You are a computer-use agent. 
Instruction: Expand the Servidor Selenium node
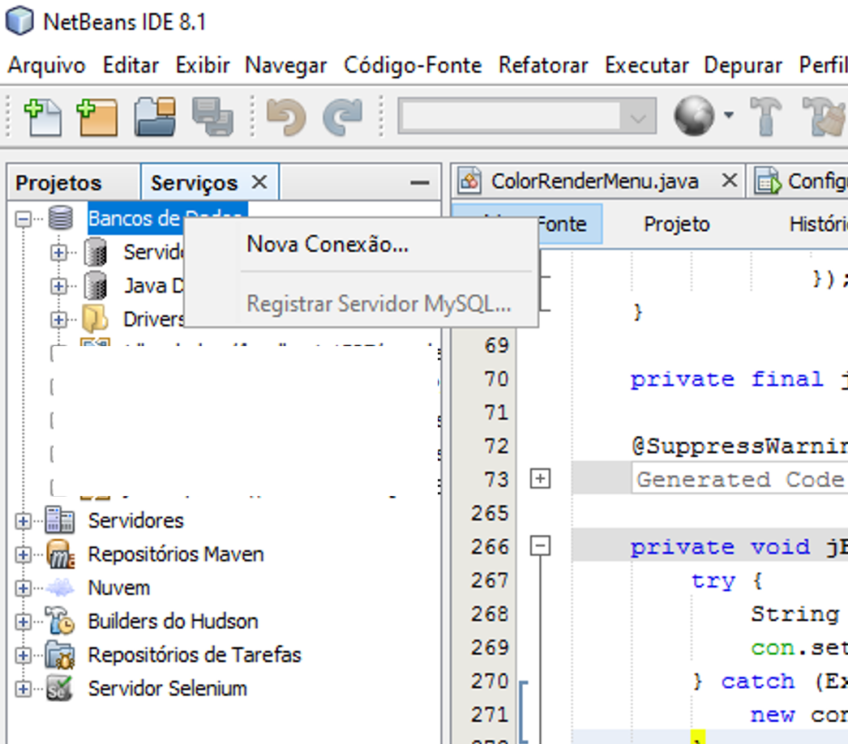(23, 689)
